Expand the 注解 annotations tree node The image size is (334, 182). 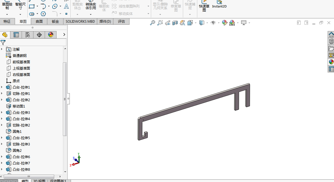[x=2, y=49]
